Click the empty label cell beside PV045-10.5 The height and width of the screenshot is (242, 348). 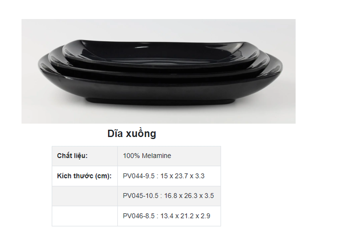[84, 196]
